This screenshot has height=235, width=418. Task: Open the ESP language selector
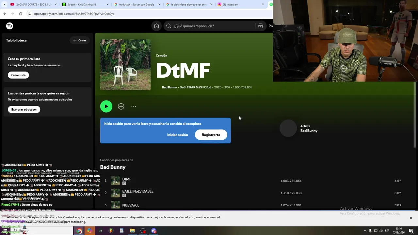387,231
